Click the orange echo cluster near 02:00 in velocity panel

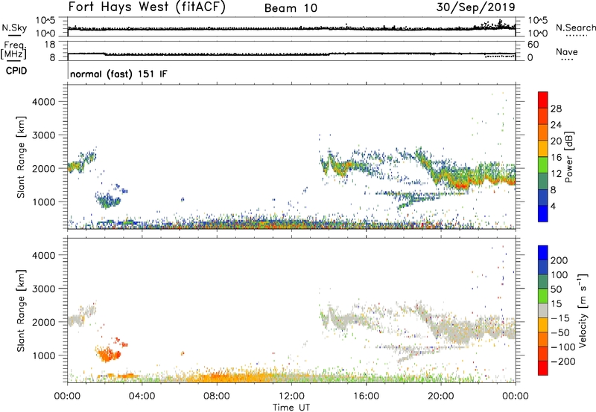click(108, 355)
